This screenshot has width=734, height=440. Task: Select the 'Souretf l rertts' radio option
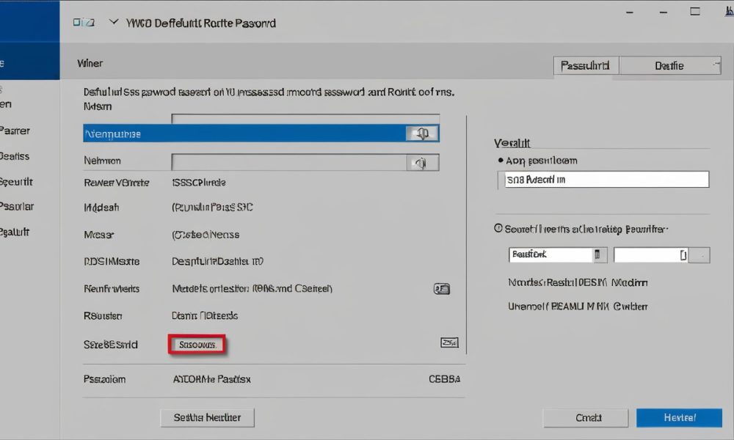pos(499,229)
